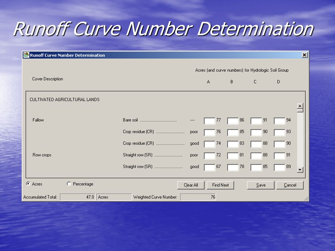
Task: Click the CULTIVATED AGRICULTURAL LANDS heading
Action: tap(65, 100)
